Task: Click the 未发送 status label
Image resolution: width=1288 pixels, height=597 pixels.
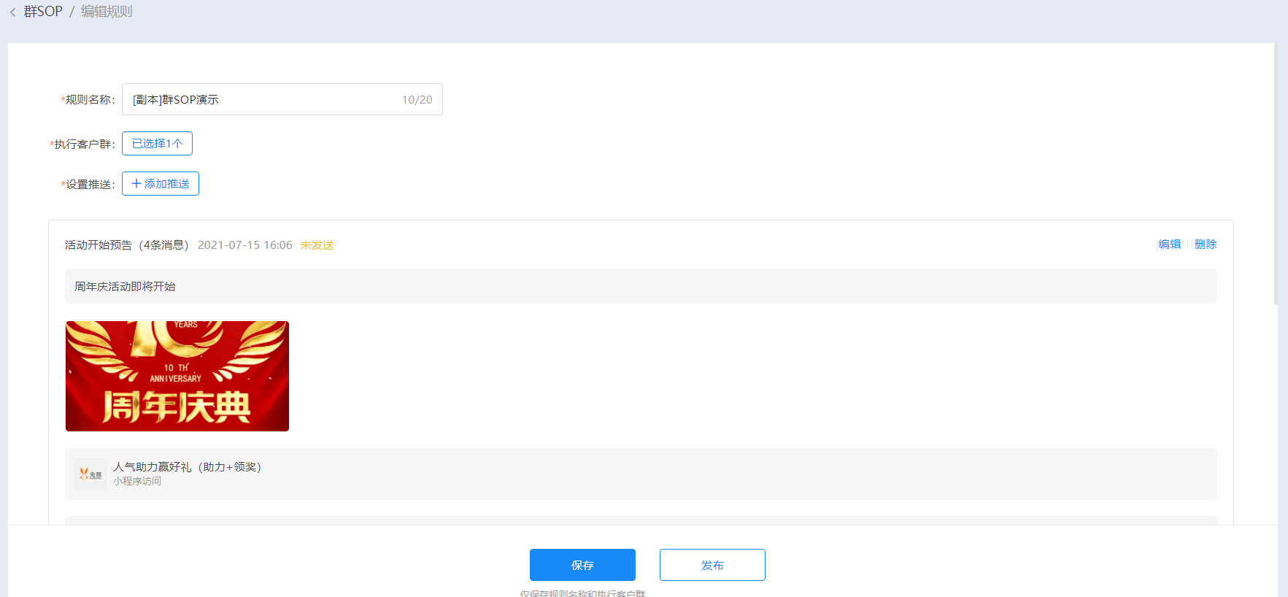Action: [x=317, y=245]
